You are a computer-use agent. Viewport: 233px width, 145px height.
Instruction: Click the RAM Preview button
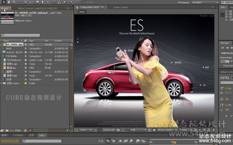tap(226, 53)
